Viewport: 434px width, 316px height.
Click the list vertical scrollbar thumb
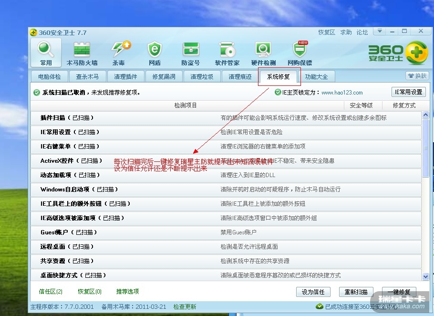click(426, 148)
